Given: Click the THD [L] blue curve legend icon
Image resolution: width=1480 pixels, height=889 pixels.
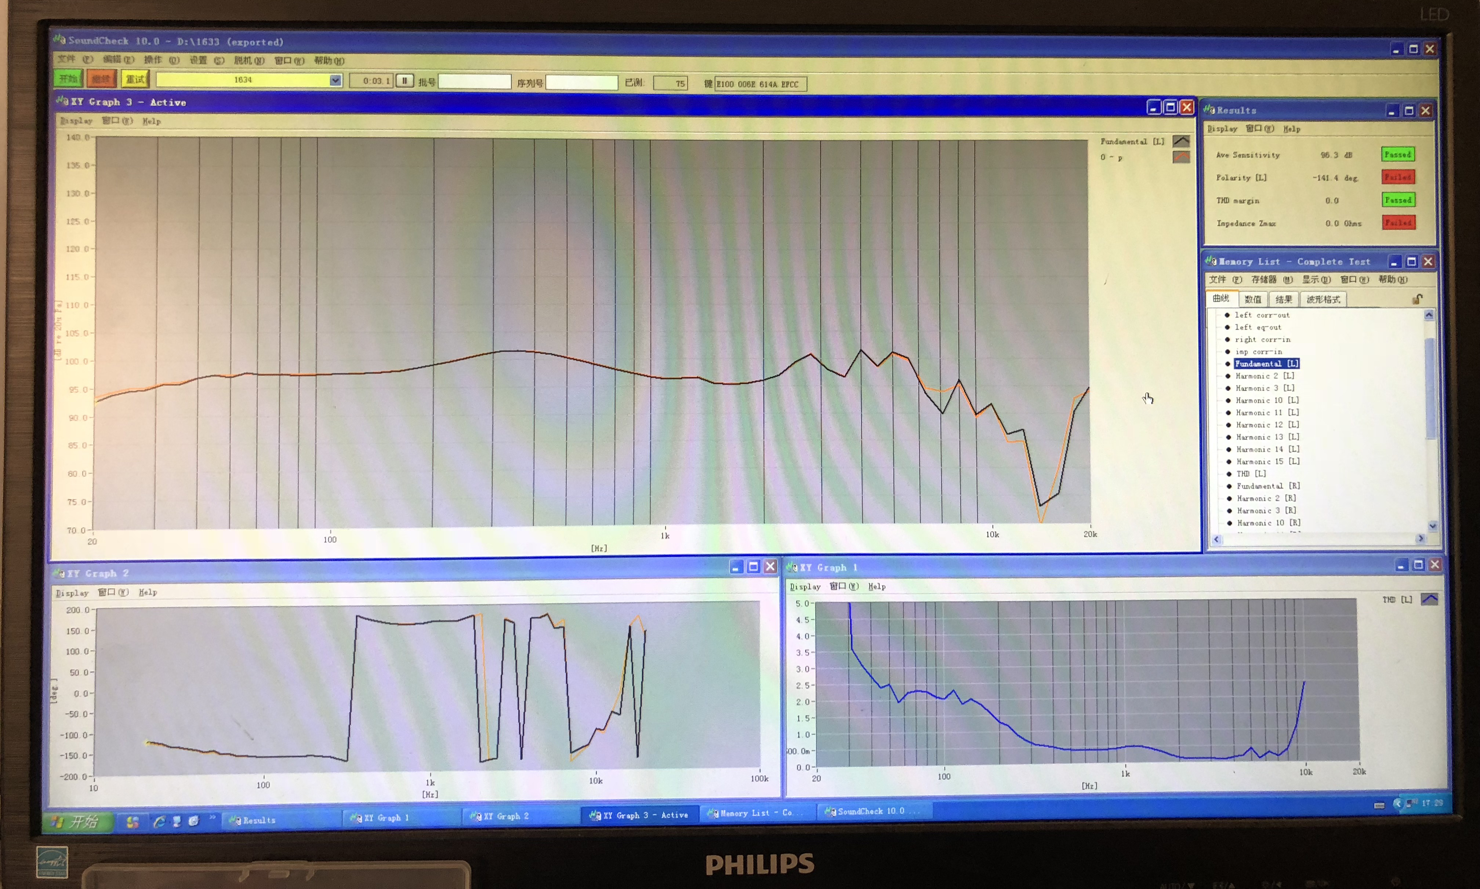Looking at the screenshot, I should pos(1429,599).
